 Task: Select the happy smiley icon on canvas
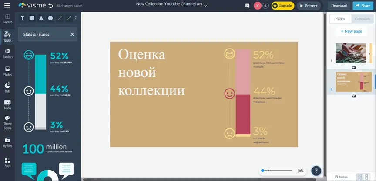point(230,53)
